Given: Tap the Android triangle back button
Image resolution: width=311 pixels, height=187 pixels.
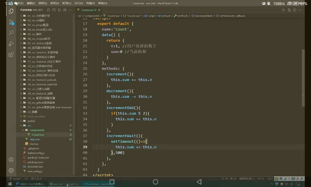Looking at the screenshot, I should (x=199, y=182).
